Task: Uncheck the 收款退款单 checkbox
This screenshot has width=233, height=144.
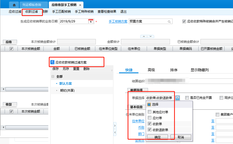Action: pos(150,130)
